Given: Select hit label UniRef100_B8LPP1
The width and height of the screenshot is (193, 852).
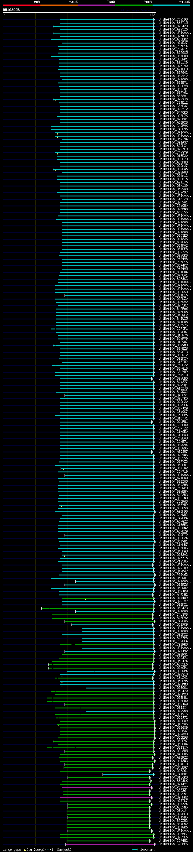Looking at the screenshot, I should tap(173, 59).
